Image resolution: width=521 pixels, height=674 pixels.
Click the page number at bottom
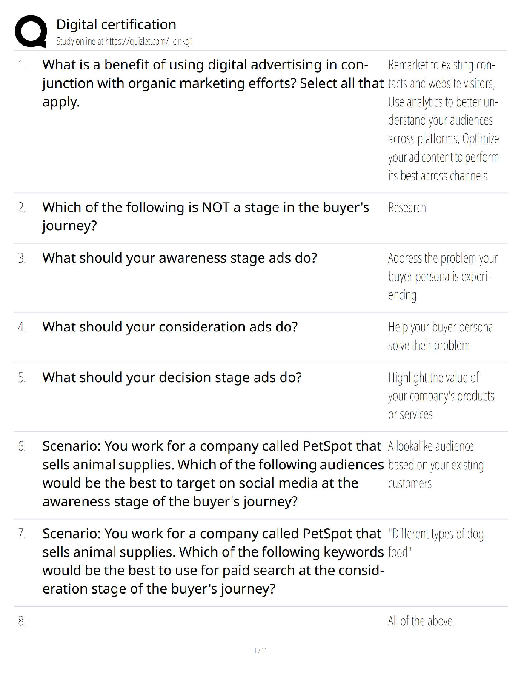260,651
